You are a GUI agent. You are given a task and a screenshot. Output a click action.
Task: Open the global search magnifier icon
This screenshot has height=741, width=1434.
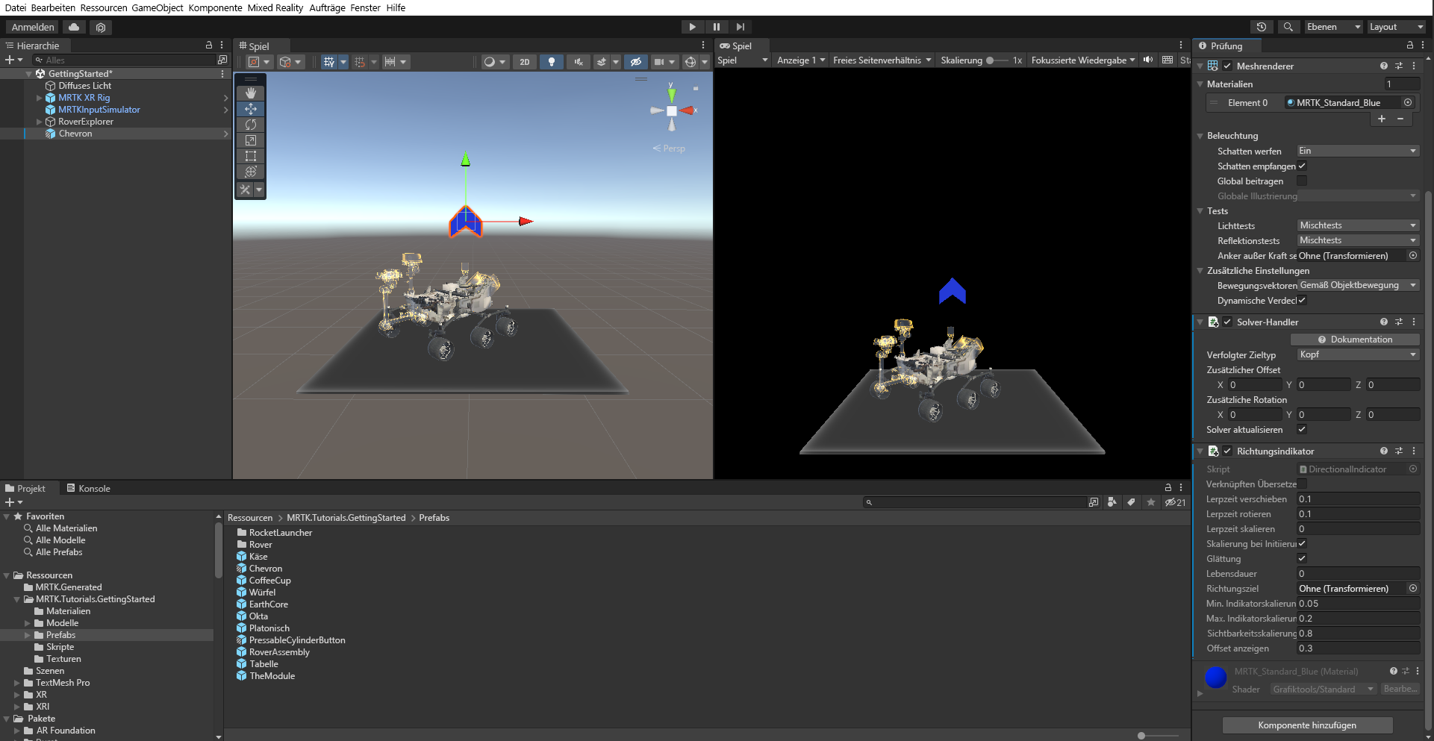pyautogui.click(x=1288, y=27)
